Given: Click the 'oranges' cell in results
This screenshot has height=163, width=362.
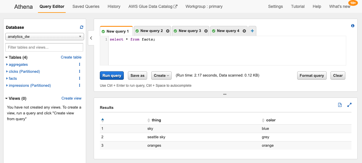Looking at the screenshot, I should click(154, 146).
